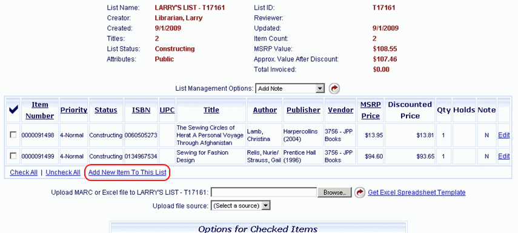518x233 pixels.
Task: Sort by Status column header
Action: pyautogui.click(x=105, y=110)
